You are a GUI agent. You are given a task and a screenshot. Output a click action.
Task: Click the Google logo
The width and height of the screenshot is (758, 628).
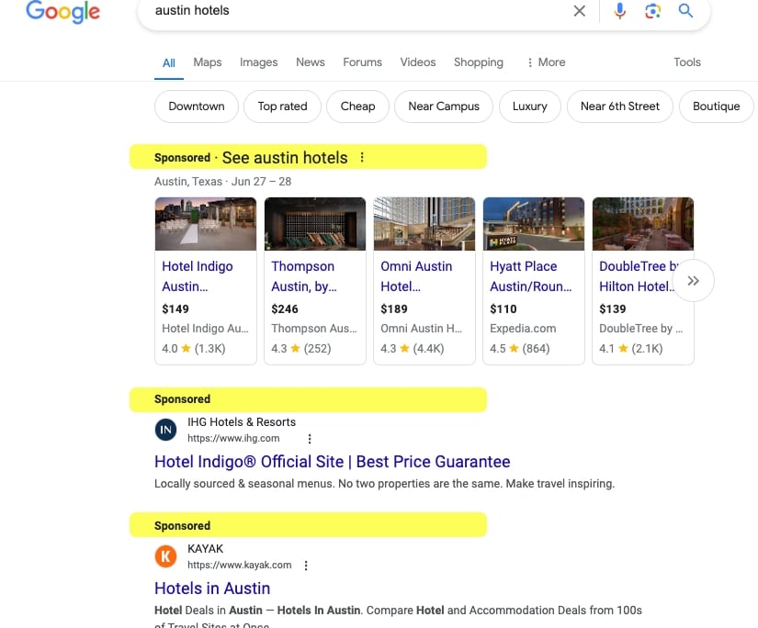(62, 12)
